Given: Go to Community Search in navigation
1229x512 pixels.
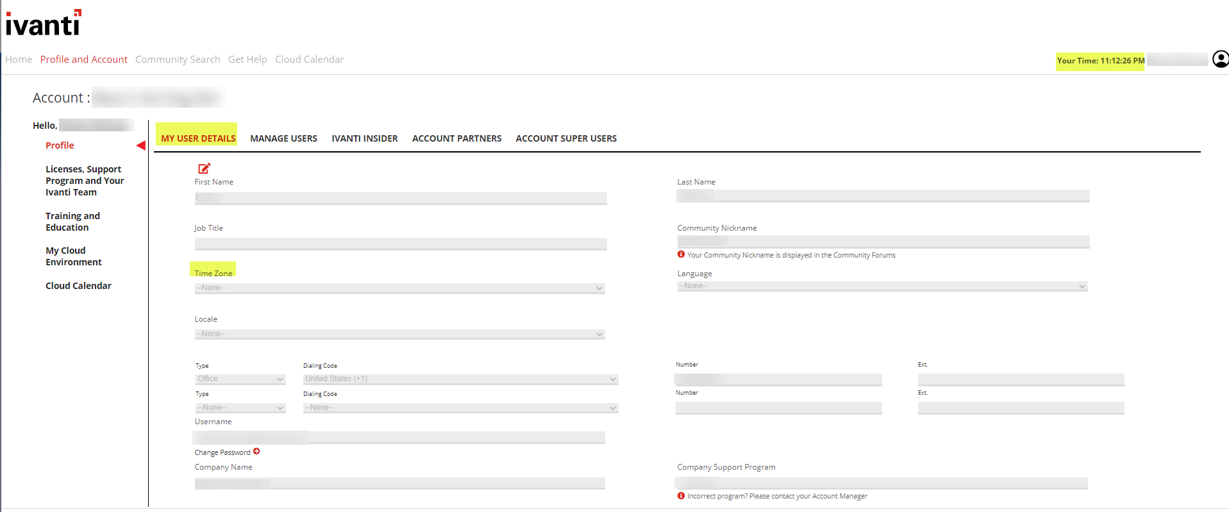Looking at the screenshot, I should coord(178,60).
